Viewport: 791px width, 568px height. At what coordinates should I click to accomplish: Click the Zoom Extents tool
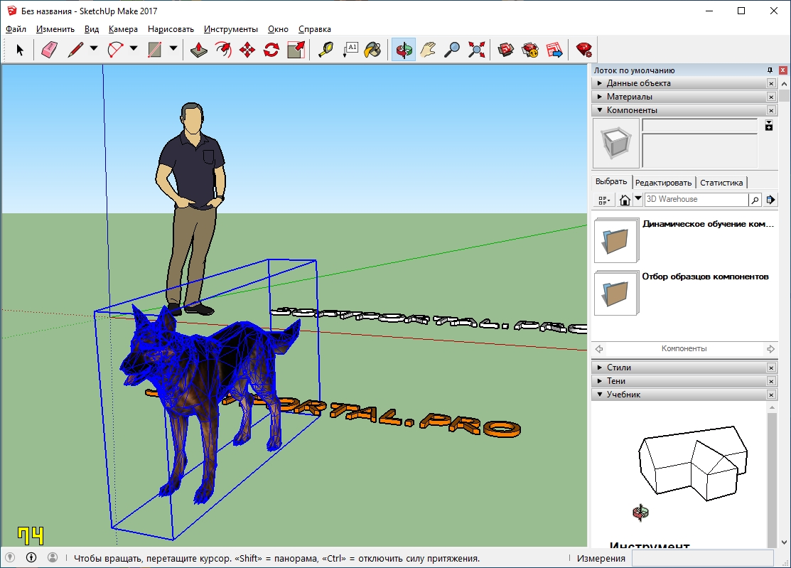[x=476, y=50]
